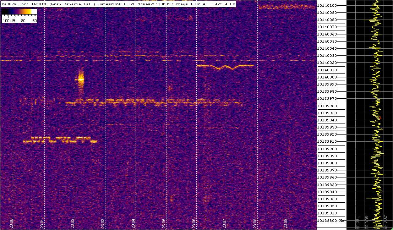Click the 23:07 time axis label

click(x=225, y=224)
